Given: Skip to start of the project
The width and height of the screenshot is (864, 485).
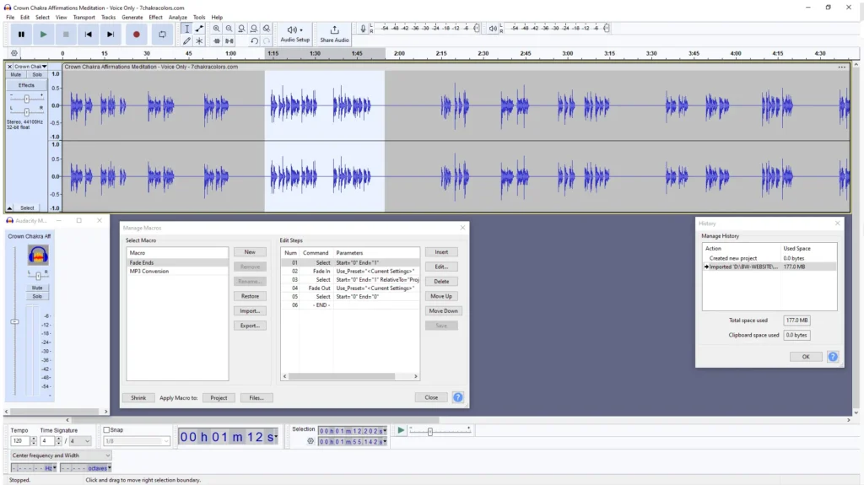Looking at the screenshot, I should (88, 35).
